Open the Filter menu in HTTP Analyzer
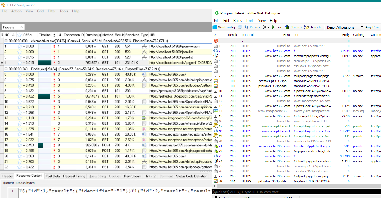The width and height of the screenshot is (381, 198). tap(52, 11)
